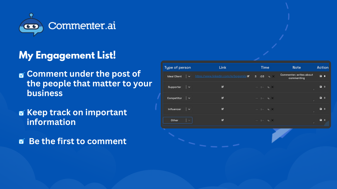Click the 'My Engagement List!' heading
337x189 pixels.
(x=67, y=55)
